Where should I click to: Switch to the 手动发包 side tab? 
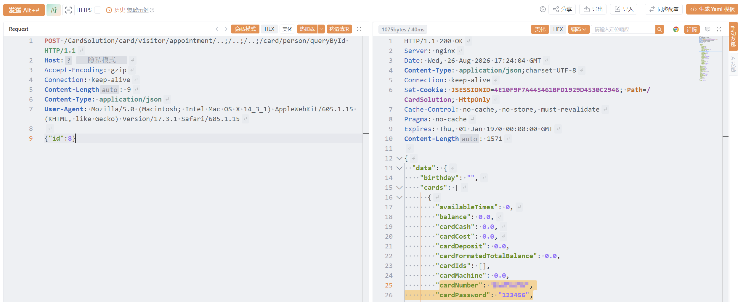(x=733, y=36)
